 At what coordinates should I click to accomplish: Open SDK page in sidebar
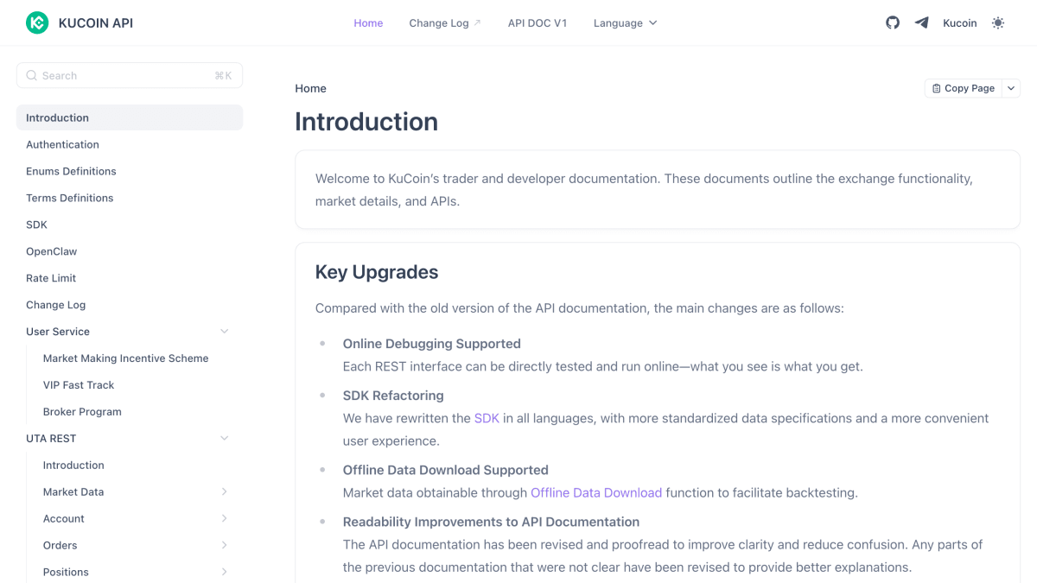point(36,225)
